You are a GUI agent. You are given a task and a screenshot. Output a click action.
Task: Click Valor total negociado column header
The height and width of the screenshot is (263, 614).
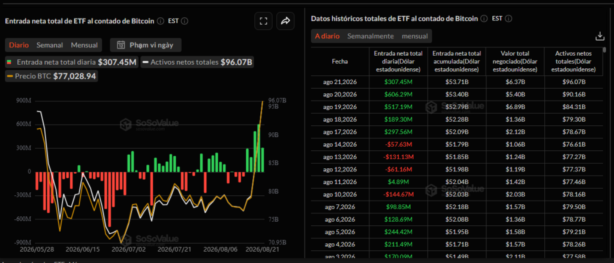point(515,61)
